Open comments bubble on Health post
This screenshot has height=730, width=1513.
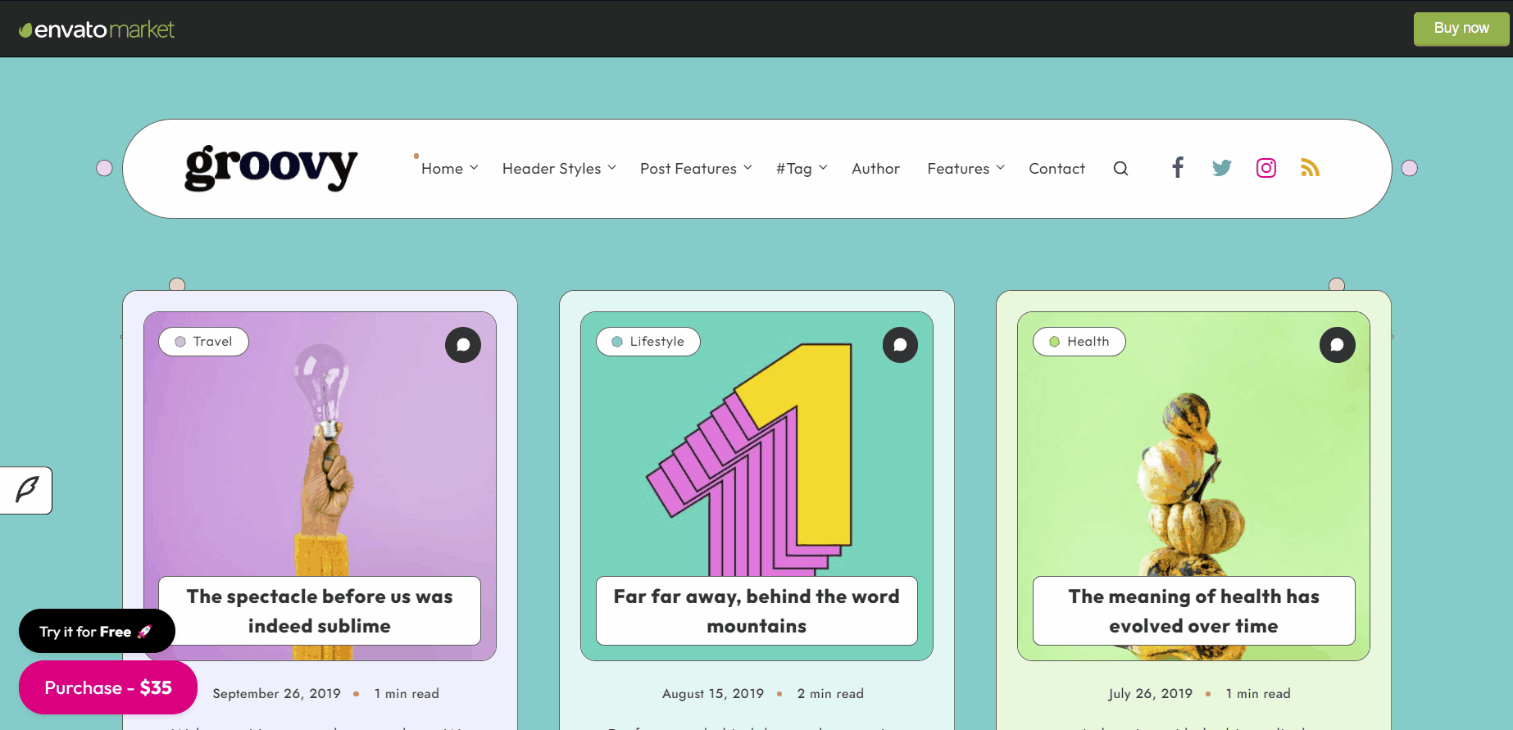(x=1337, y=345)
